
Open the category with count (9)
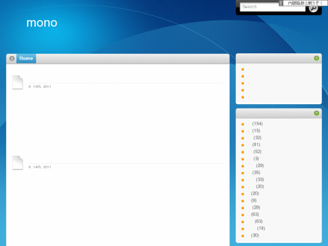pyautogui.click(x=253, y=200)
